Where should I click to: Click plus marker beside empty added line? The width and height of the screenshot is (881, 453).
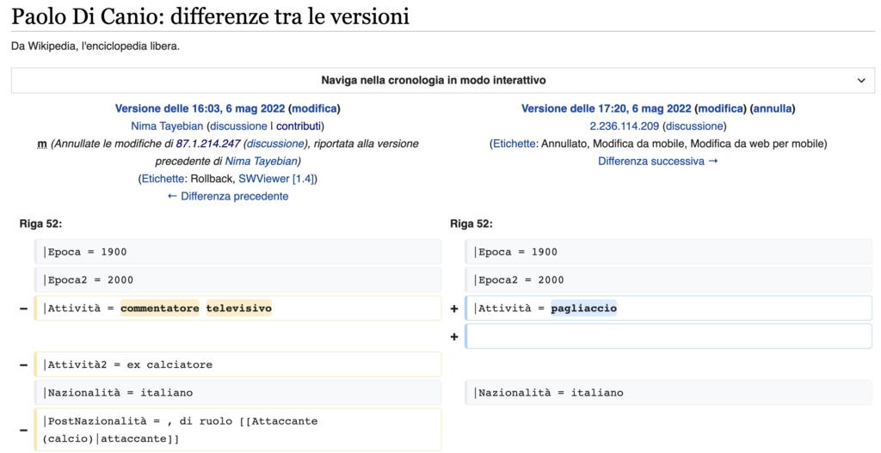coord(454,337)
